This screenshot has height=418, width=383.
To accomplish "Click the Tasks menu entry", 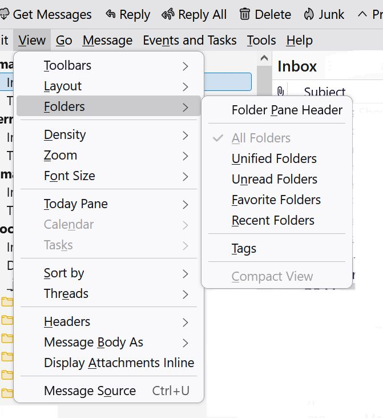I will pyautogui.click(x=108, y=245).
